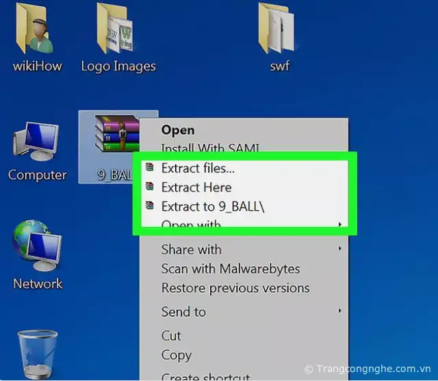
Task: Click WinRAR icon beside Extract files
Action: pyautogui.click(x=150, y=168)
